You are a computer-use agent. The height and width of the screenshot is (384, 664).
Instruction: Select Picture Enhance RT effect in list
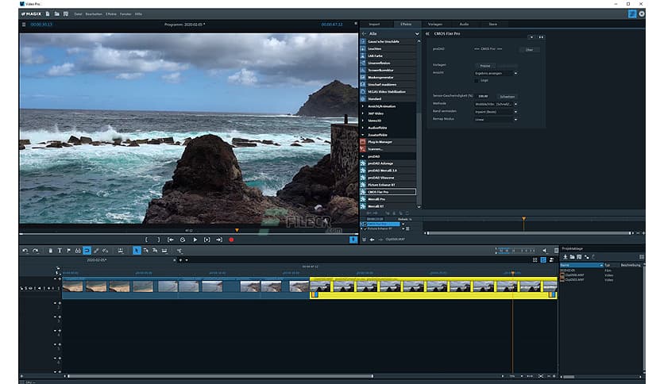(x=388, y=185)
